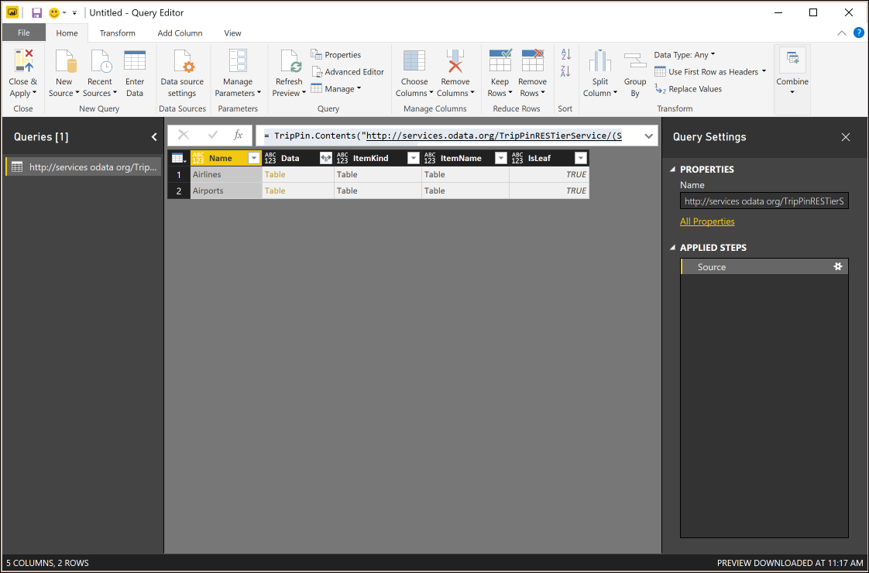The height and width of the screenshot is (573, 869).
Task: Open Quick Access Toolbar dropdown arrow
Action: coord(74,12)
